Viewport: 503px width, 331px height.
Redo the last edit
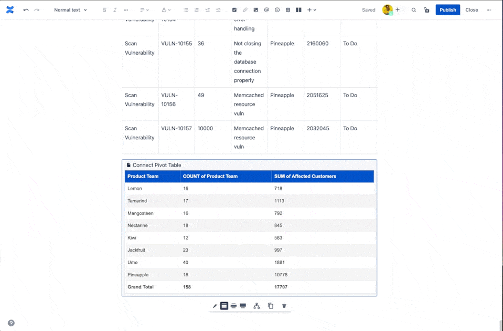pos(37,10)
